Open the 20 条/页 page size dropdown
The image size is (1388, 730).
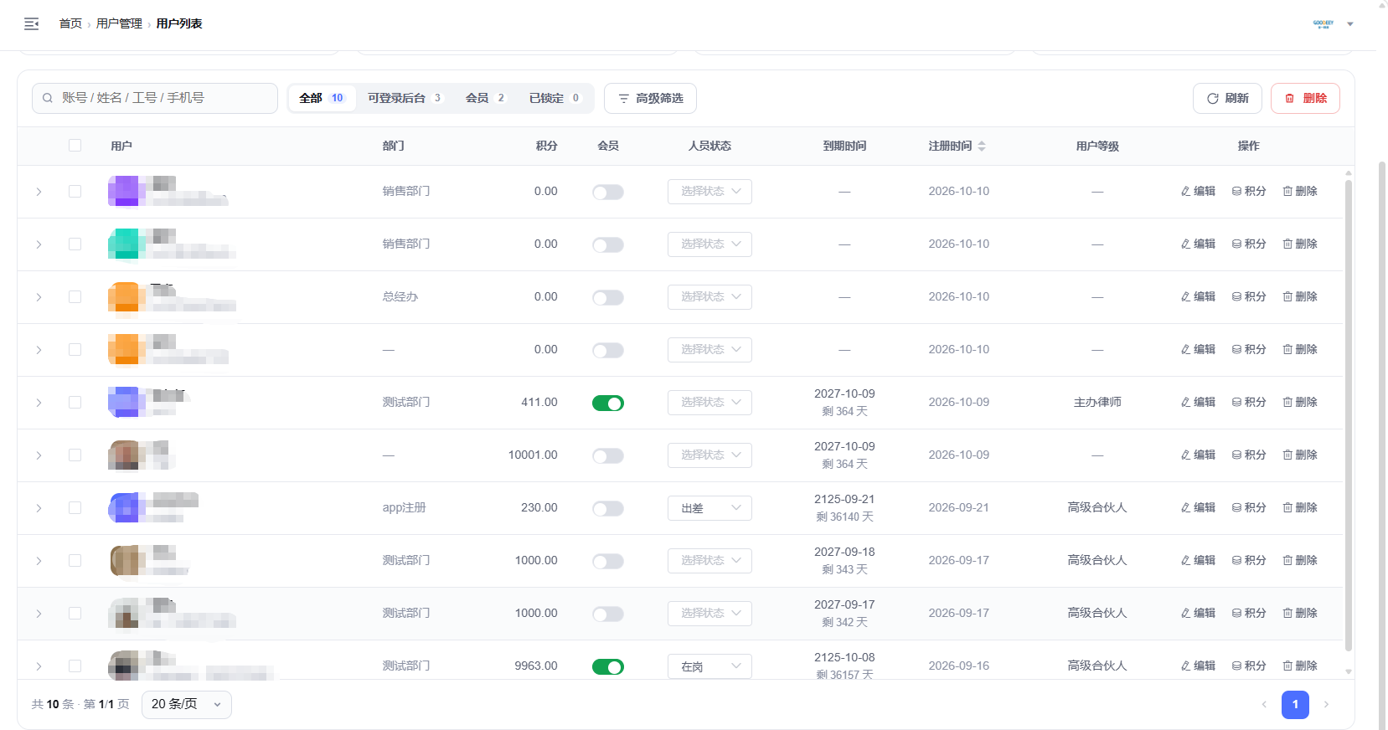pyautogui.click(x=187, y=704)
